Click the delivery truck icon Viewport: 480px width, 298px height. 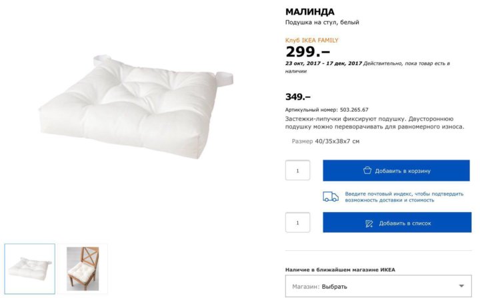click(x=331, y=197)
